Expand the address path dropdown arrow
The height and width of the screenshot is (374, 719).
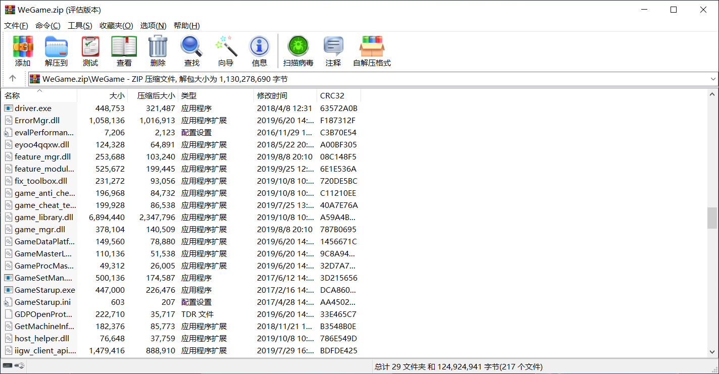[713, 79]
